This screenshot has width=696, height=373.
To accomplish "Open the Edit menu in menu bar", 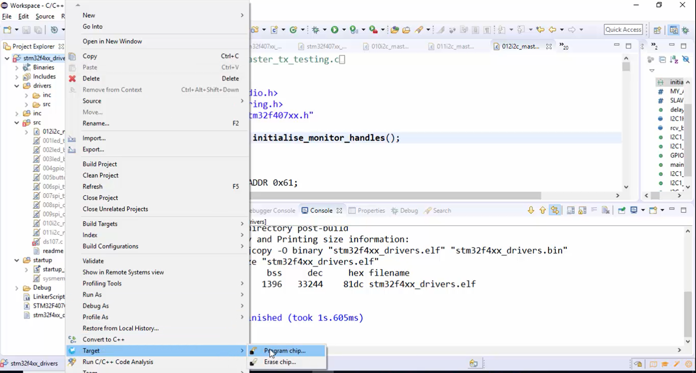I will click(x=23, y=16).
